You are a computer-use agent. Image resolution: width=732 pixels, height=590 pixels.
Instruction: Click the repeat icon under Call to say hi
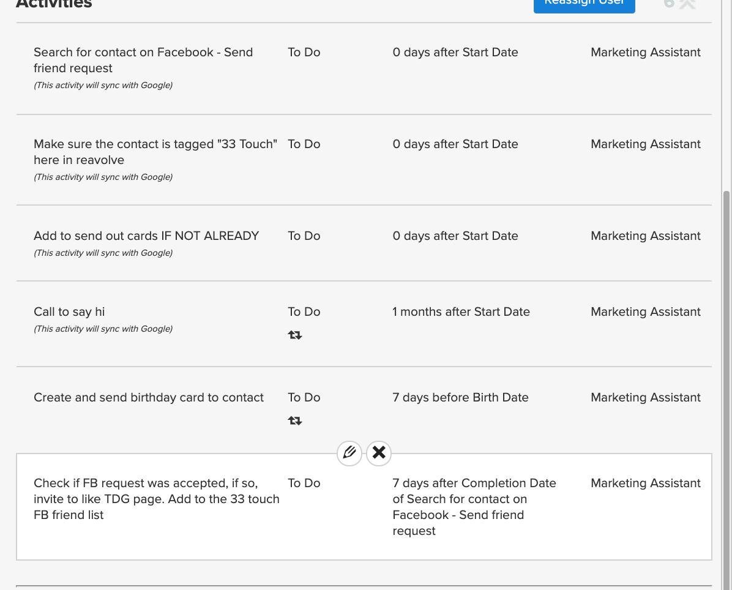point(295,335)
